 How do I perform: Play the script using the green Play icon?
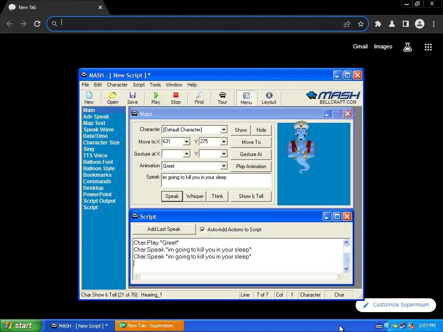tap(156, 98)
